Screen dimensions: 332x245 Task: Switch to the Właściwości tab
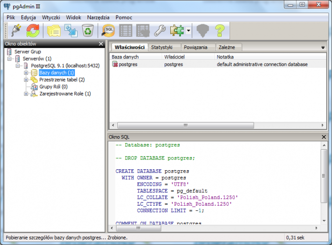pyautogui.click(x=130, y=47)
